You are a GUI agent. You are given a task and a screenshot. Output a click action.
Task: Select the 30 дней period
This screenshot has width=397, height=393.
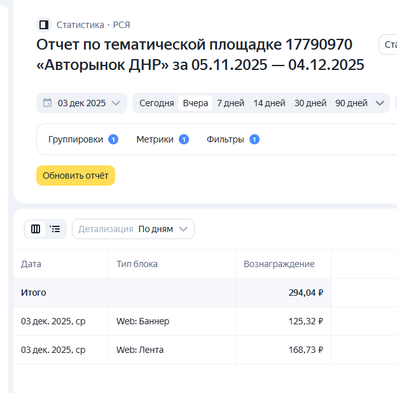click(x=310, y=103)
